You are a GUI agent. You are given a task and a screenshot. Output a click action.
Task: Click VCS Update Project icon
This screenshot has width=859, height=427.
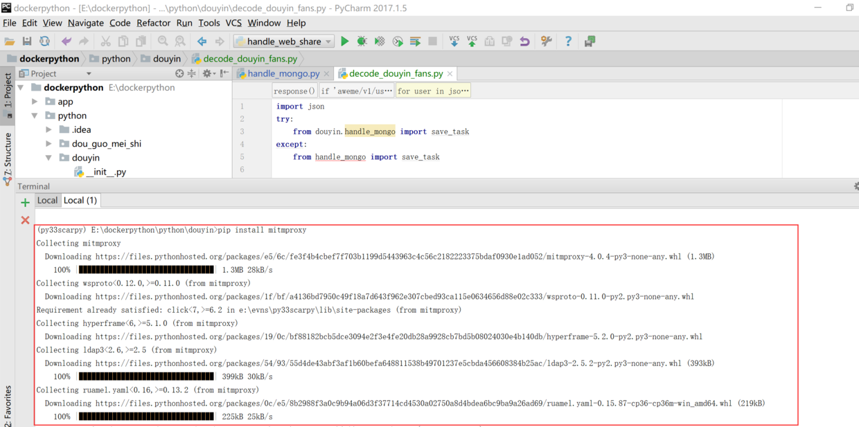(454, 42)
